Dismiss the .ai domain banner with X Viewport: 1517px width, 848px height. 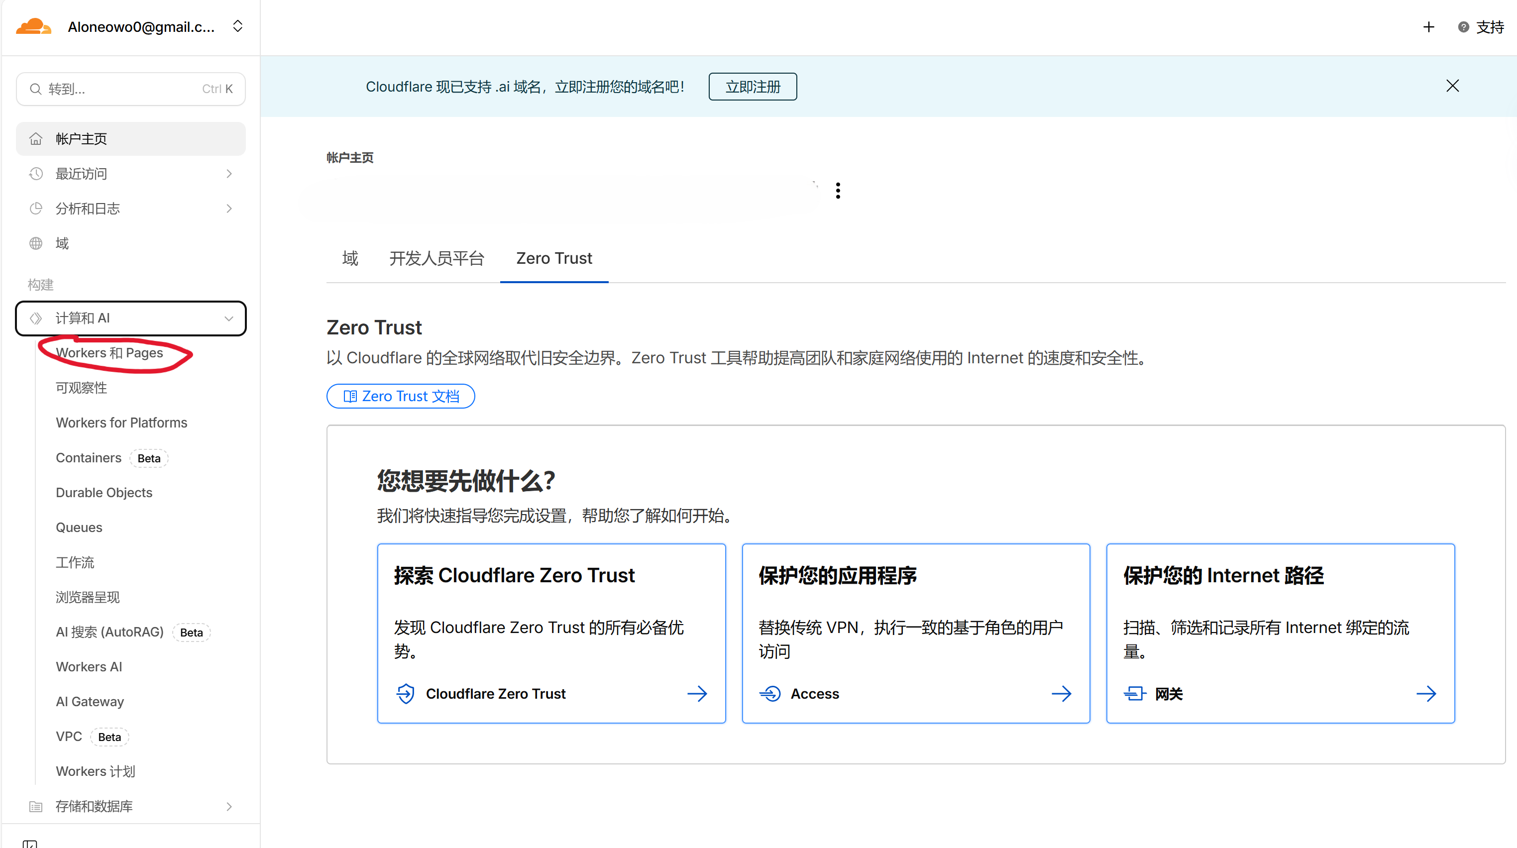pos(1453,86)
